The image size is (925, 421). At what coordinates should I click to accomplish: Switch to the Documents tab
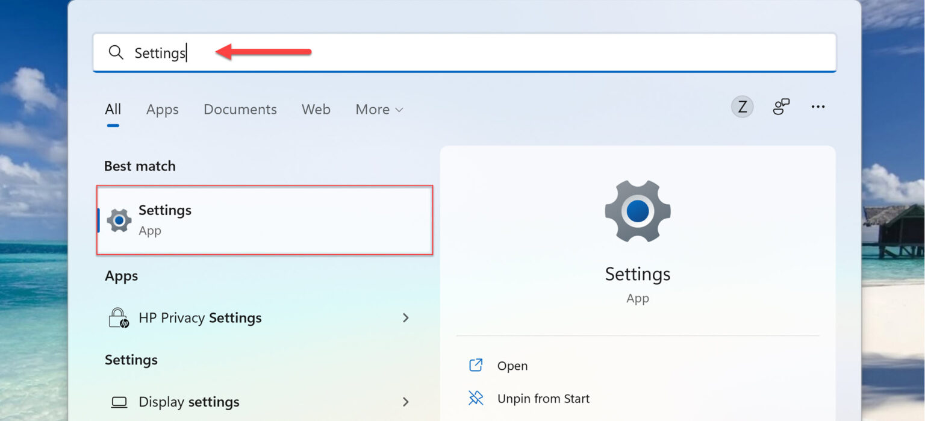[x=240, y=110]
